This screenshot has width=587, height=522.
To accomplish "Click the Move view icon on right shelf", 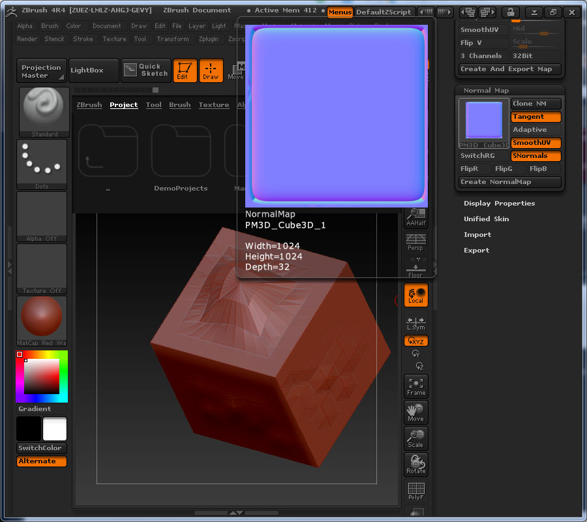I will (416, 412).
